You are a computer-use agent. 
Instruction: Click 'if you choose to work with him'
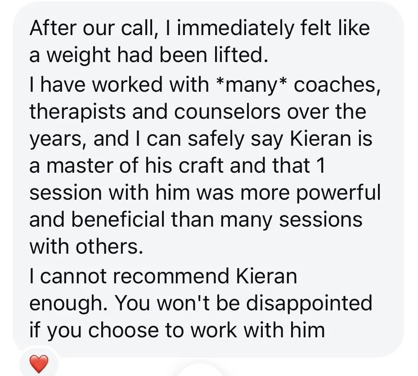(x=177, y=331)
